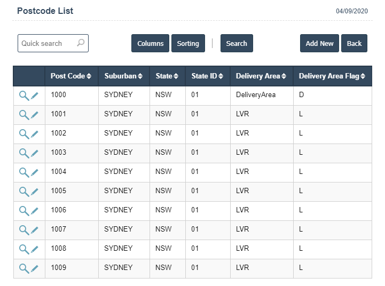This screenshot has width=385, height=286.
Task: Edit postcode 1003 using the pencil icon
Action: (35, 153)
